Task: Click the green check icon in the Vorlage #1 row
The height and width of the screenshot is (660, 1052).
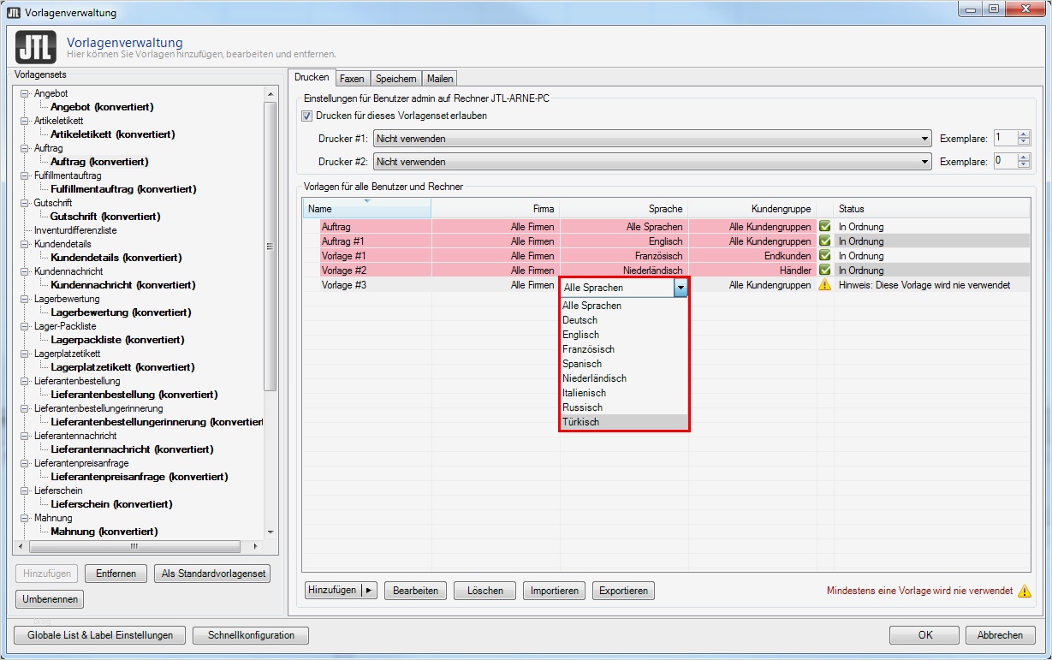Action: 825,256
